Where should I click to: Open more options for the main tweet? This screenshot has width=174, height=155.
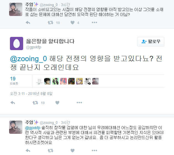(79, 103)
